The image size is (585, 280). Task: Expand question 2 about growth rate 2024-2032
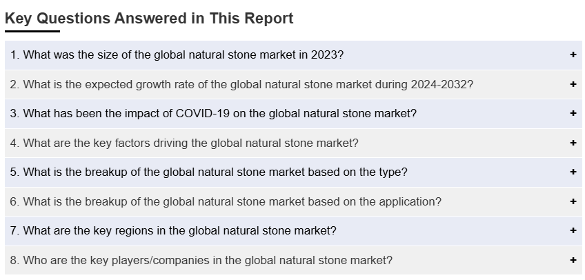(x=241, y=85)
